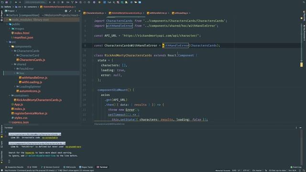306x172 pixels.
Task: Open the Terminal tool window tab
Action: pyautogui.click(x=102, y=167)
